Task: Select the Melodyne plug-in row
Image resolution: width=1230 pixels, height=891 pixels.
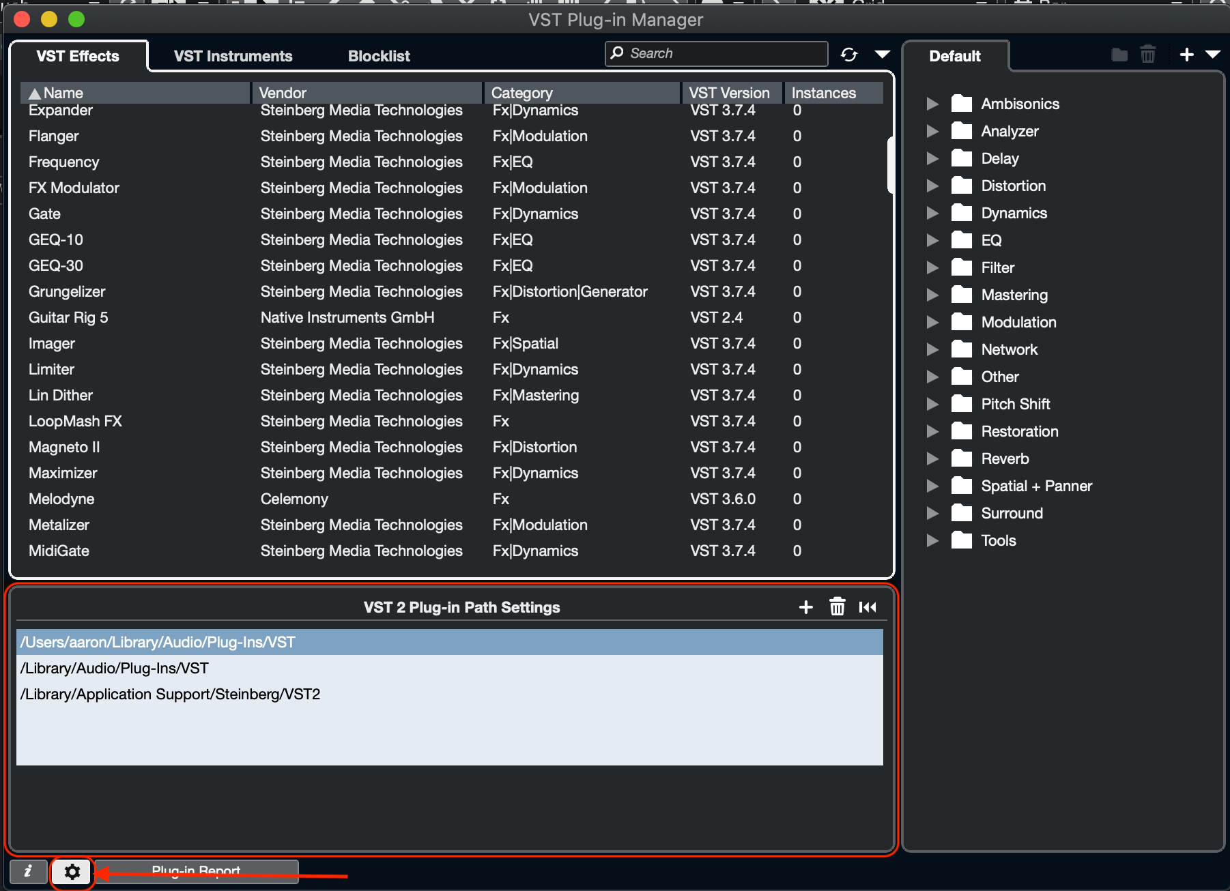Action: (x=452, y=499)
